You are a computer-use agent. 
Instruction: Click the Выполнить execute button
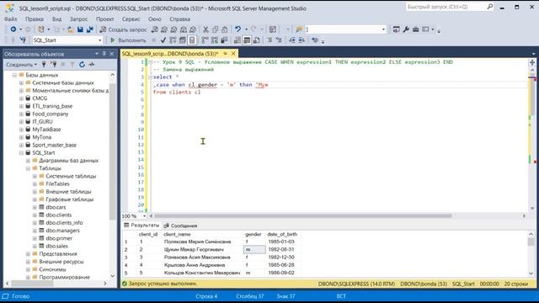point(128,40)
